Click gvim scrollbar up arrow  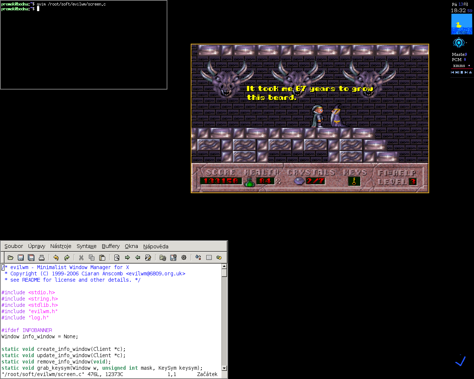click(224, 266)
